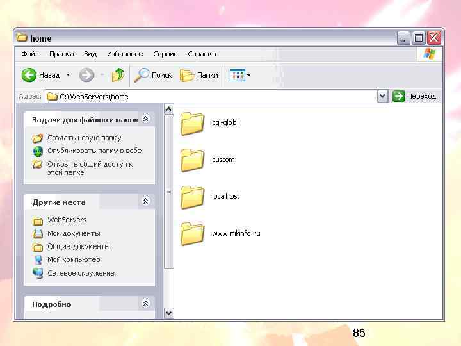
Task: Collapse the Подробно panel
Action: [x=145, y=303]
